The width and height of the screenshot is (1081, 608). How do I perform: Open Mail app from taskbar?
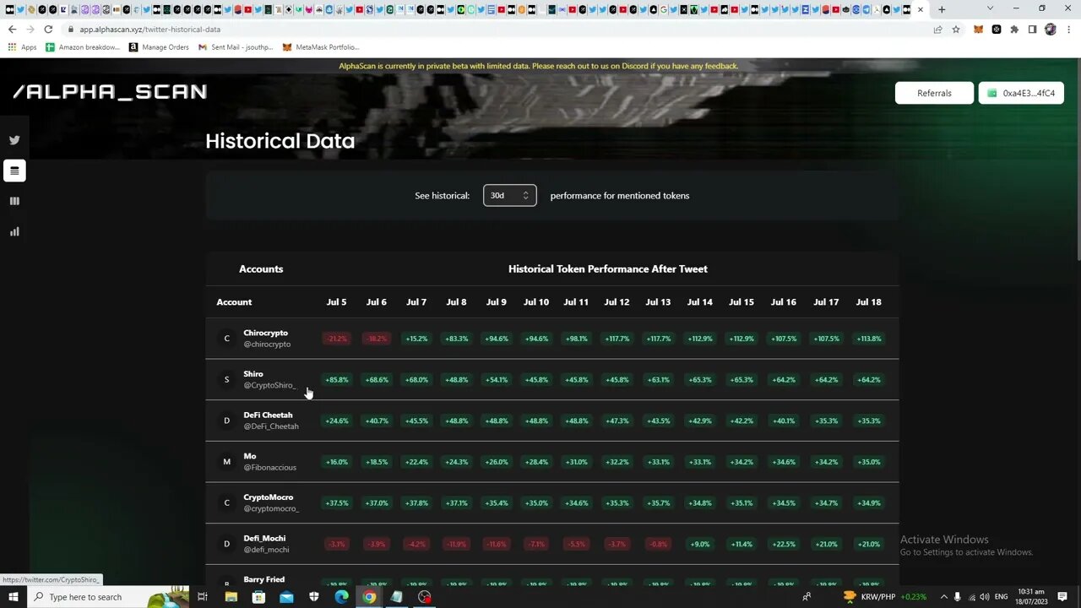[286, 597]
